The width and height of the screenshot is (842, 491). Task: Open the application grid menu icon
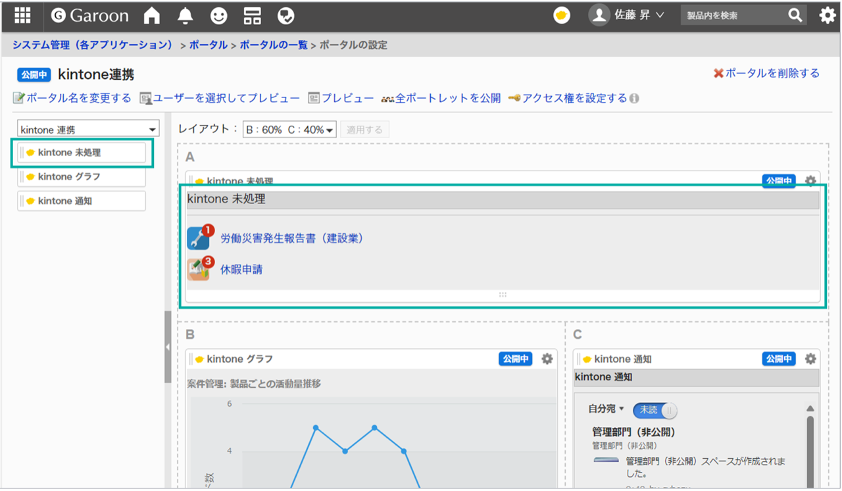point(22,15)
